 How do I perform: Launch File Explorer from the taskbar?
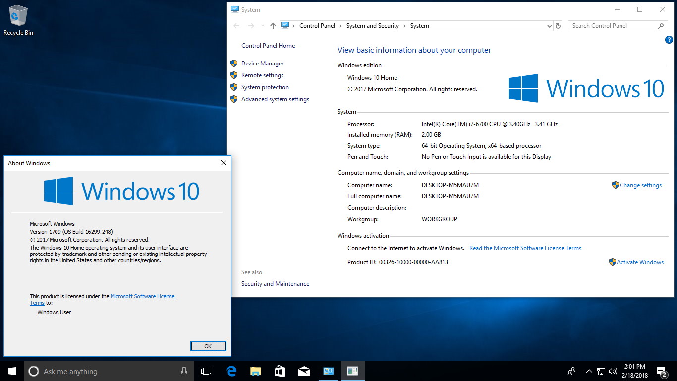[255, 371]
